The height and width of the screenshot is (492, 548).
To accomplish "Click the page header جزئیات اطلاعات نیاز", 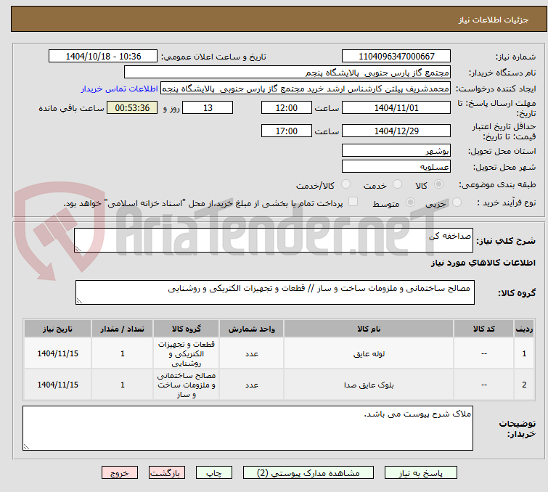I will (x=493, y=20).
